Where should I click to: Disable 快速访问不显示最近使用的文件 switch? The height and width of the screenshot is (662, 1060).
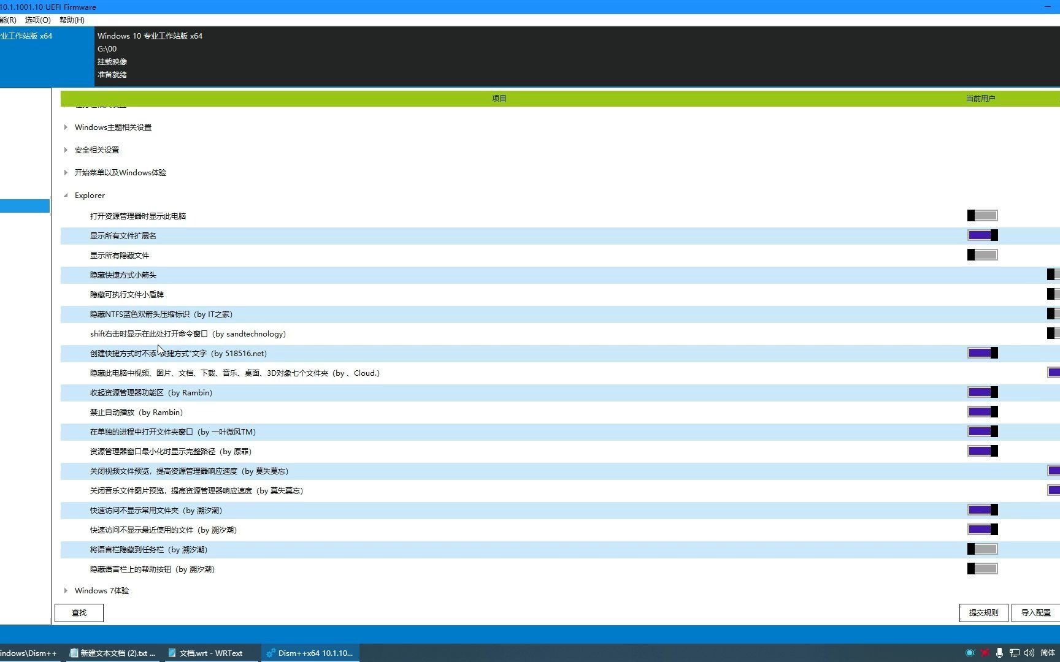(x=983, y=530)
